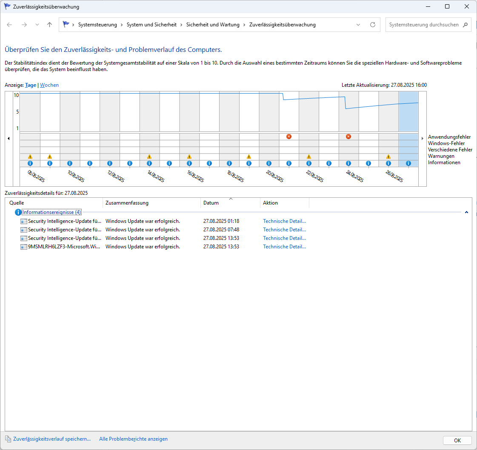Image resolution: width=477 pixels, height=450 pixels.
Task: Open Alle Problemberichte anzeigen
Action: [x=133, y=439]
